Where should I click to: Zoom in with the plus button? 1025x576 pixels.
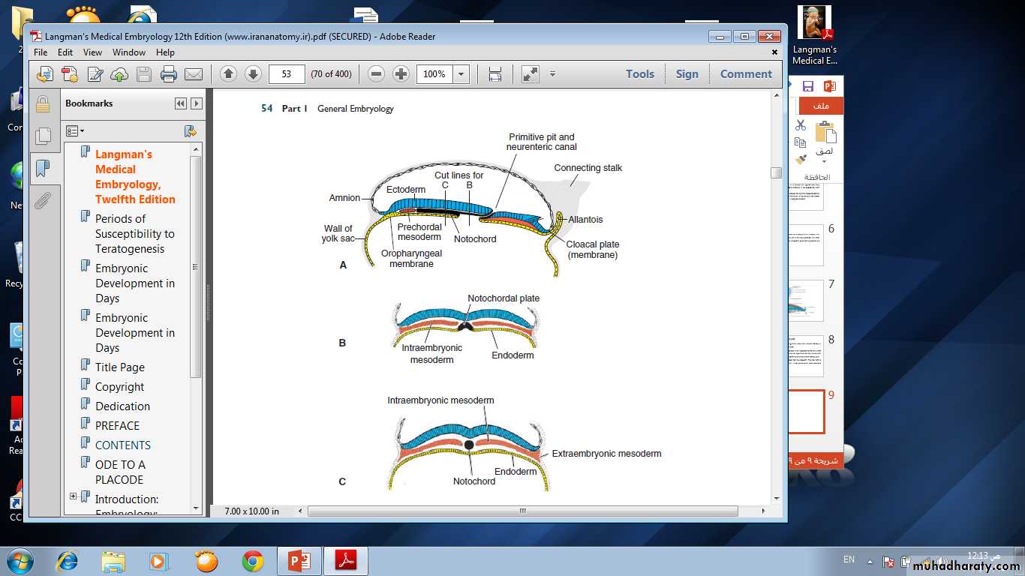[401, 73]
